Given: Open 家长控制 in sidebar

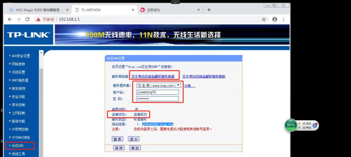Looking at the screenshot, I should [x=18, y=105].
